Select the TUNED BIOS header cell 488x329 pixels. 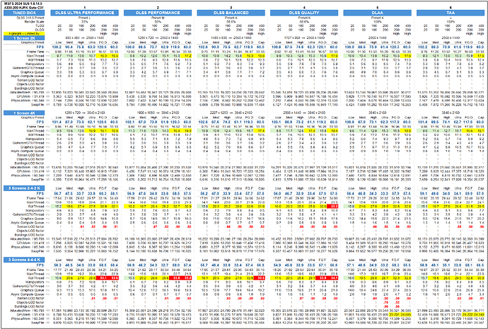(24, 13)
